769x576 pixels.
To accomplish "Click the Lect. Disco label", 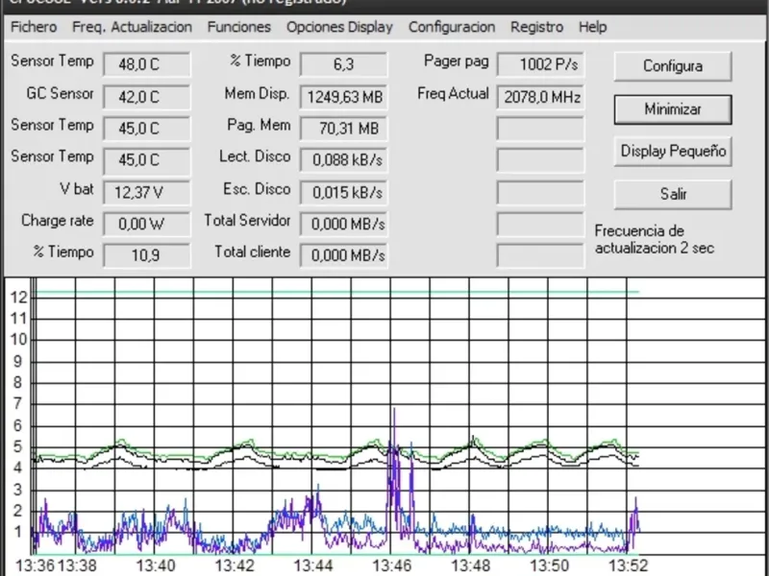I will pyautogui.click(x=255, y=156).
